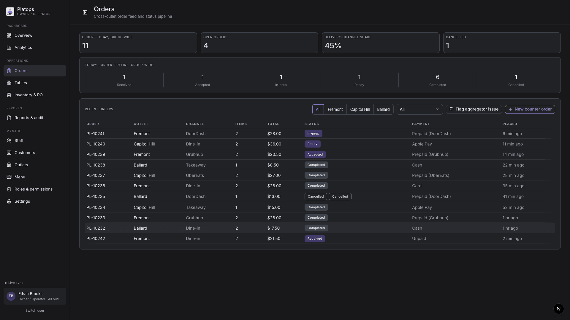Viewport: 570px width, 320px height.
Task: Click the Orders Today group-wide card
Action: [x=138, y=43]
